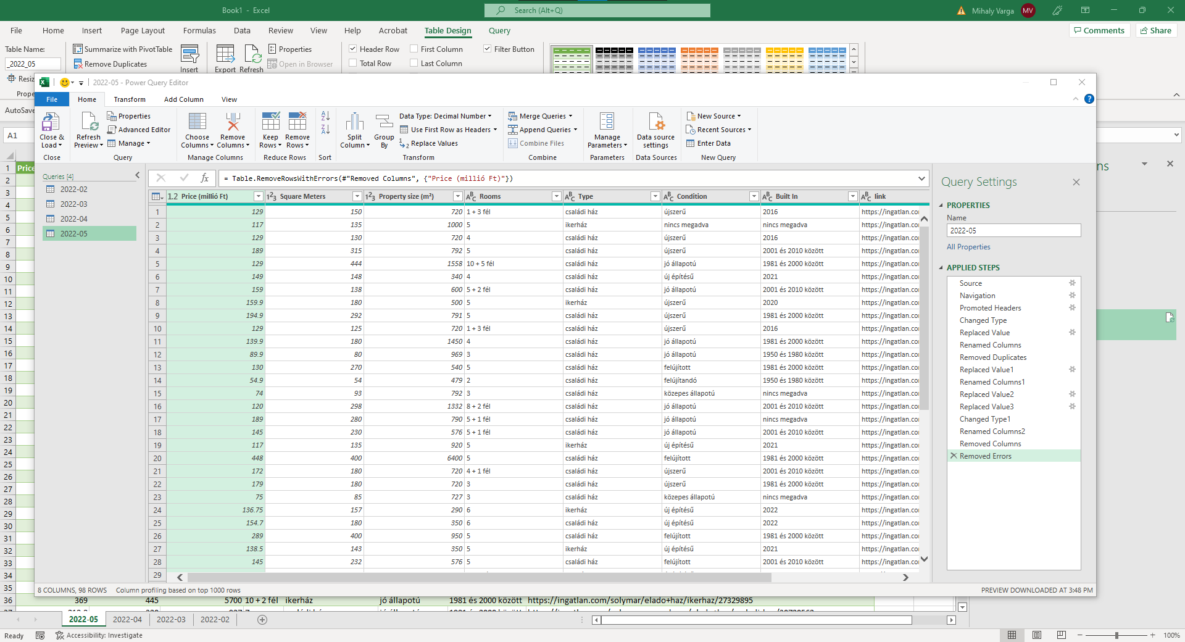The image size is (1185, 642).
Task: Enable the First Column checkbox
Action: 414,49
